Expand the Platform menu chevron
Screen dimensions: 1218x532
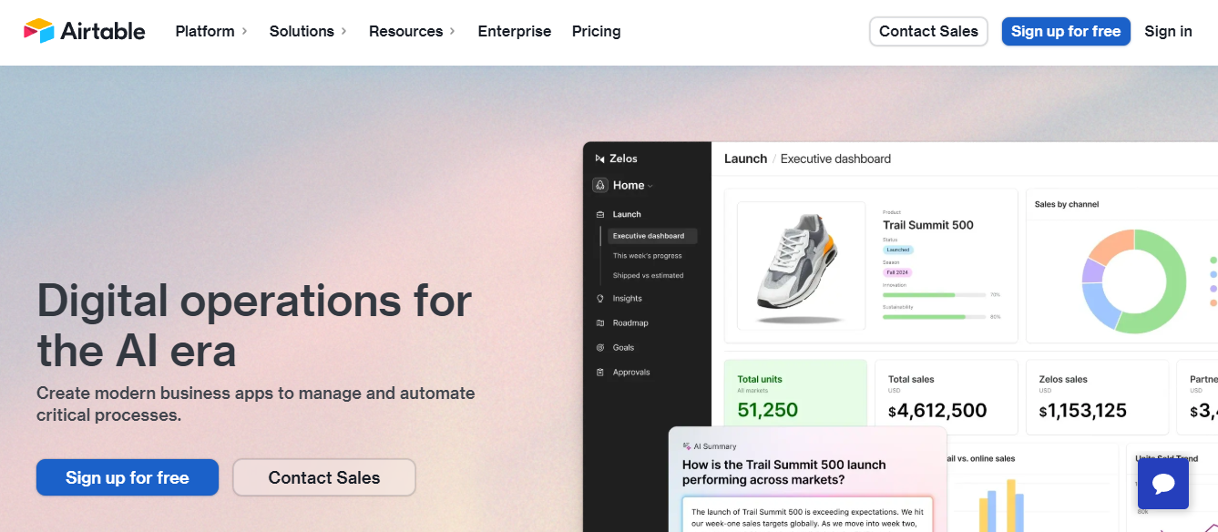click(x=244, y=32)
